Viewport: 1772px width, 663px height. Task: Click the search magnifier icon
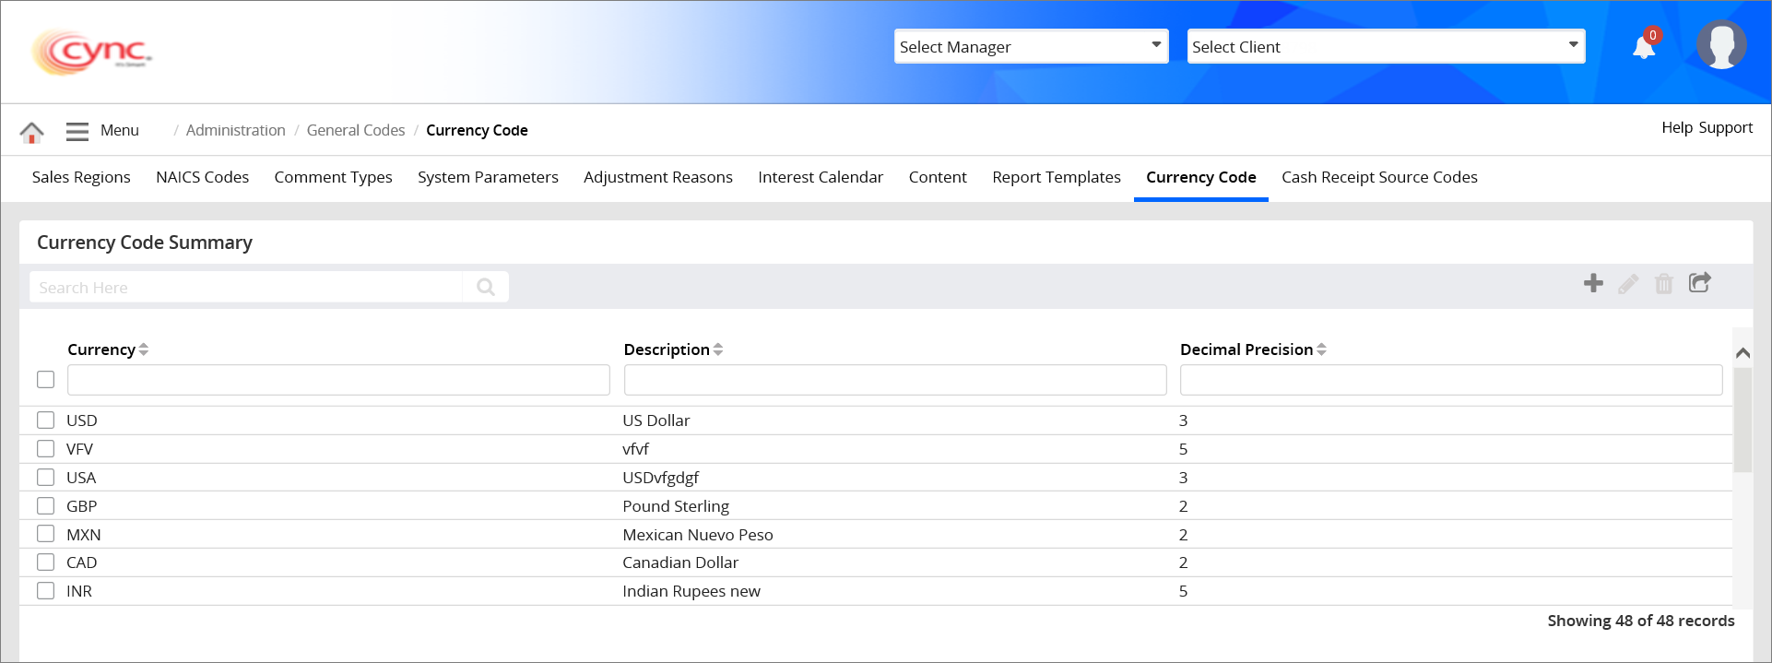pos(486,288)
